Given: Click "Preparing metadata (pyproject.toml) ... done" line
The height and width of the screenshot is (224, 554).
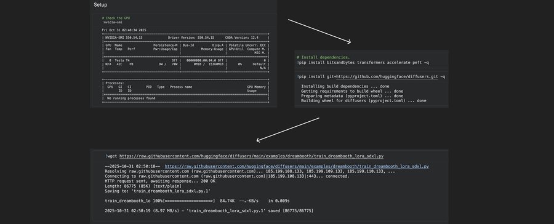Looking at the screenshot, I should pyautogui.click(x=352, y=96).
